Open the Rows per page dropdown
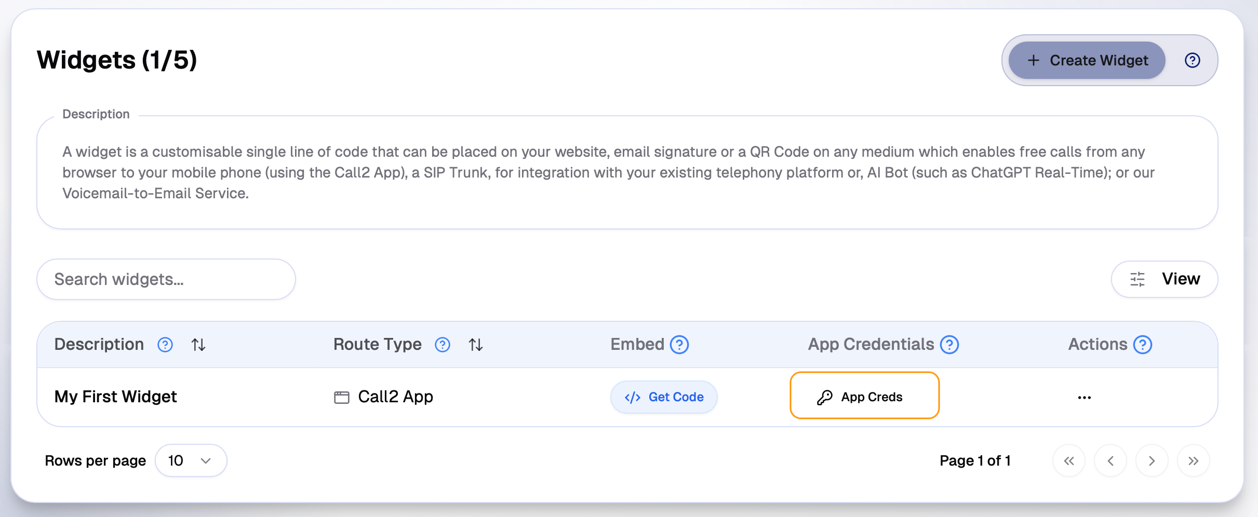 [191, 460]
